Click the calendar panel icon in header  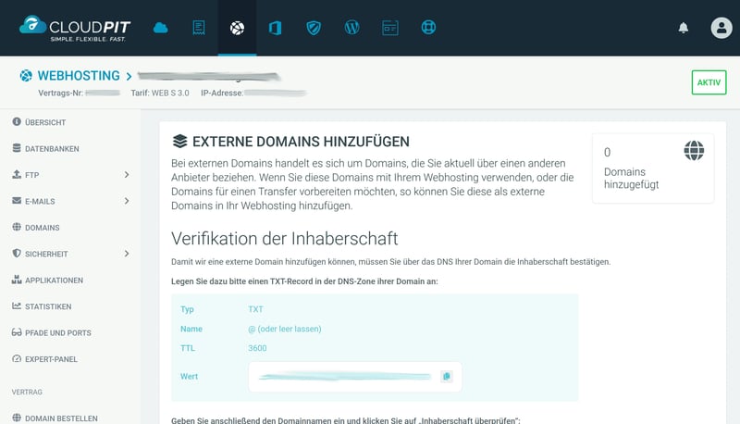click(389, 28)
